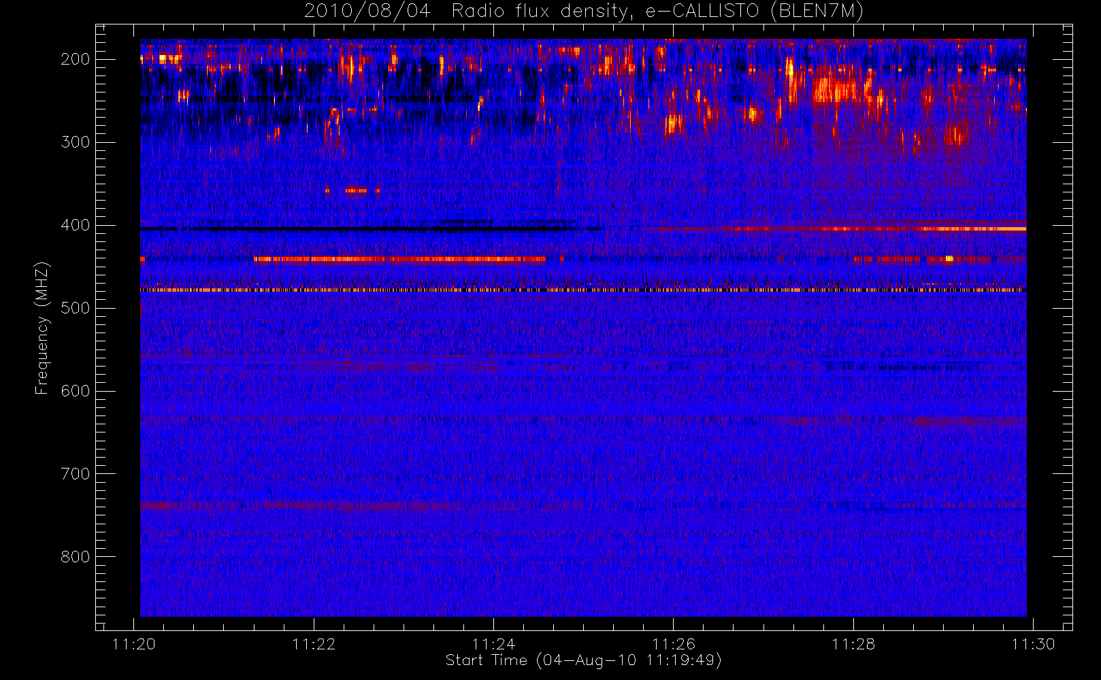
Task: Click the 11:30 time tick label
Action: [1033, 644]
